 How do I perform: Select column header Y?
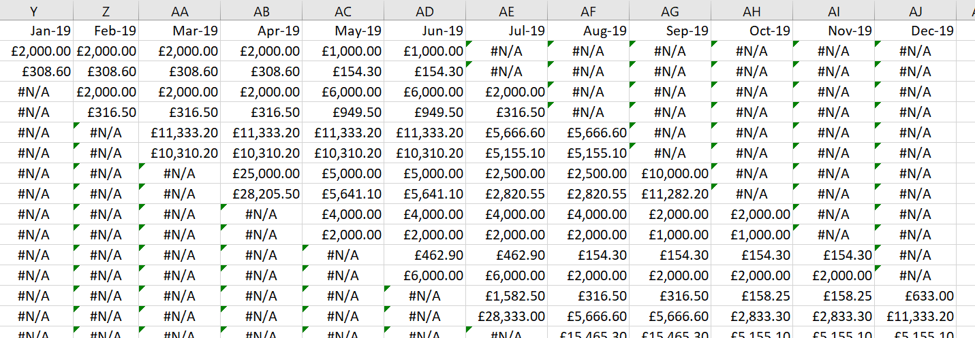pos(34,10)
